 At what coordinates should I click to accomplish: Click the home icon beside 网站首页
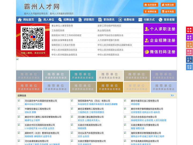click(20, 20)
